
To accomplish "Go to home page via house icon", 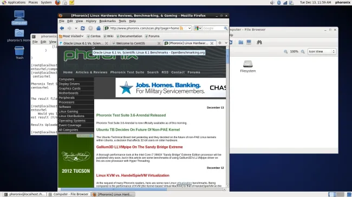I will pos(99,28).
